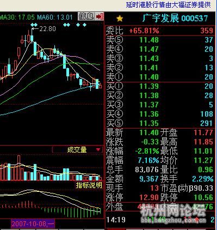Screen dimensions: 217x230
Task: Select buy-one price 11.39
Action: (x=149, y=86)
